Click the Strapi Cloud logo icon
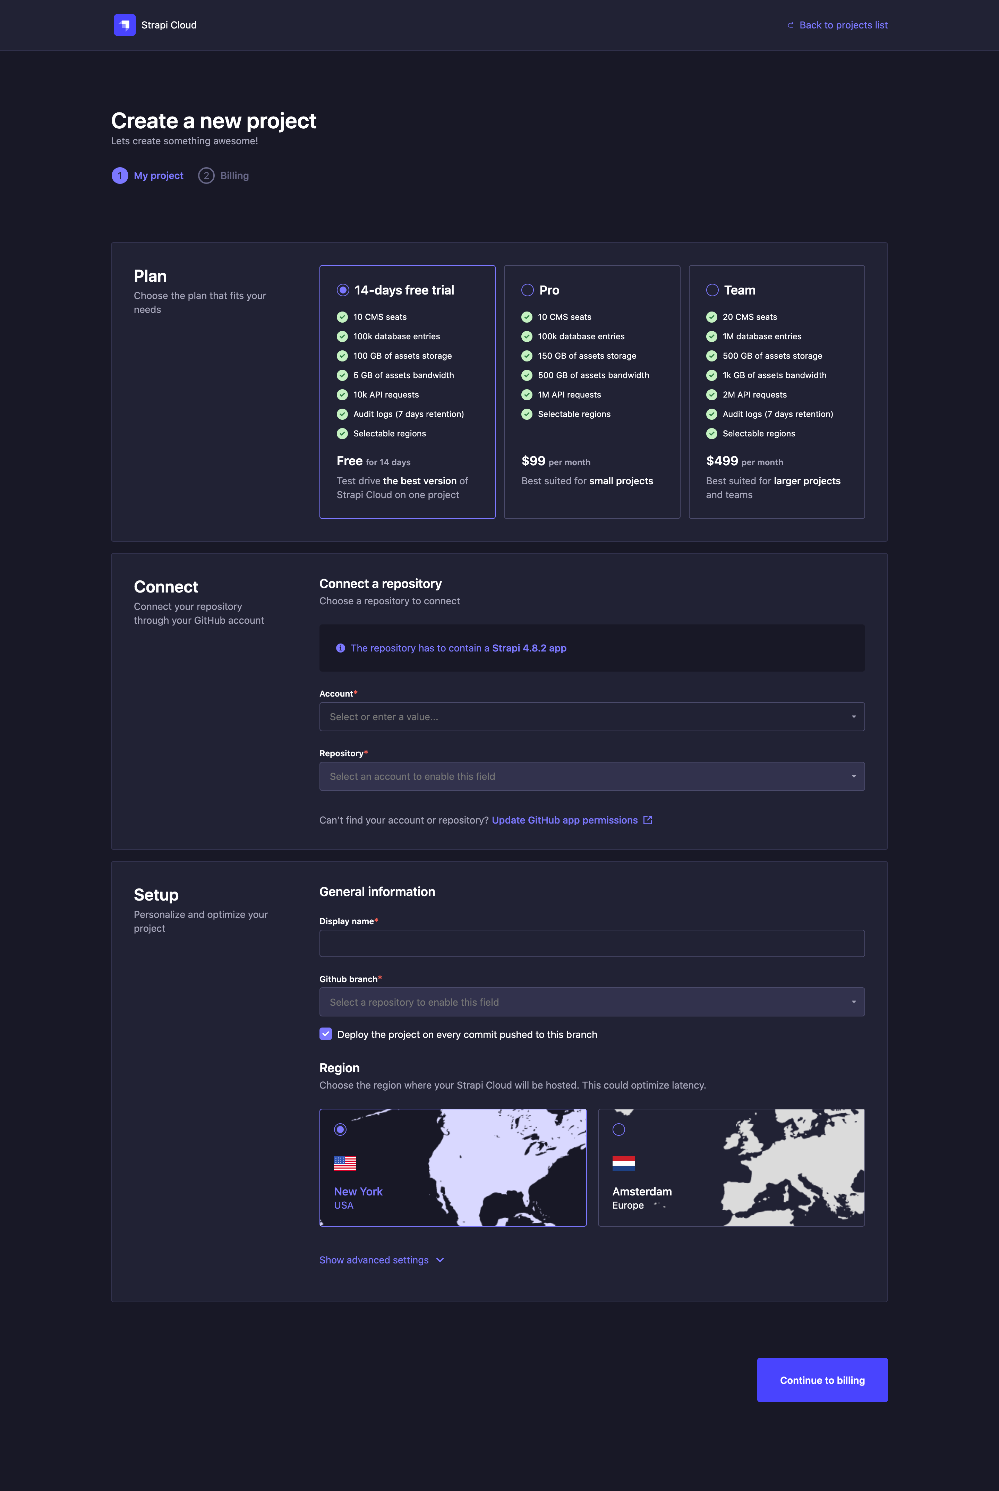999x1491 pixels. coord(124,25)
